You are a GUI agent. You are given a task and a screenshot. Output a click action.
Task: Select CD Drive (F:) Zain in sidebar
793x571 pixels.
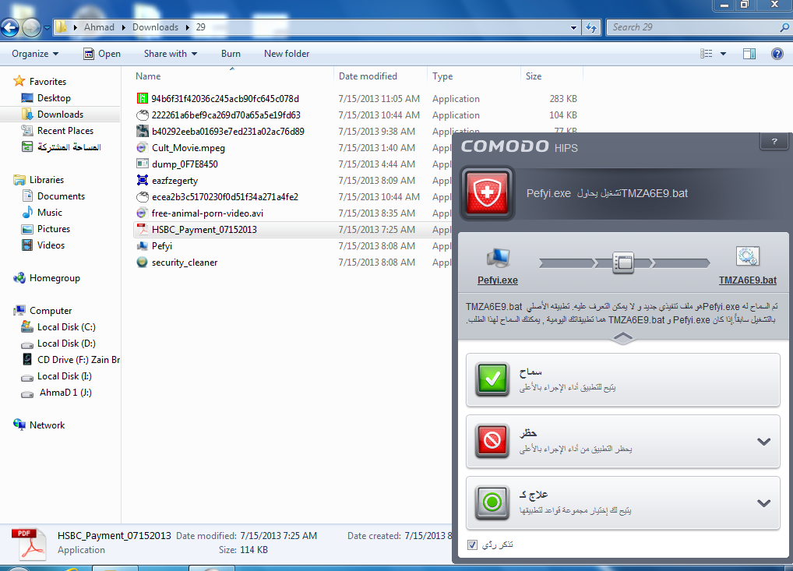click(79, 360)
